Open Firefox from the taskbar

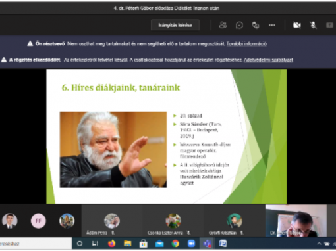tap(111, 244)
